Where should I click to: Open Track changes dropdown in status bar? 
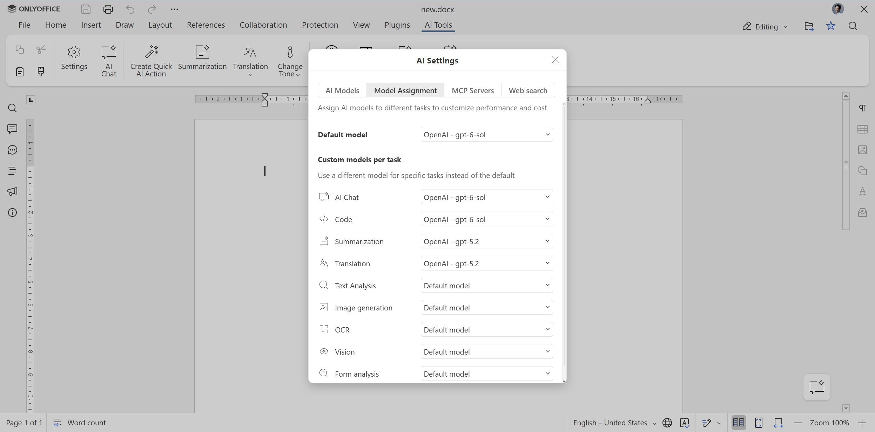pos(719,423)
